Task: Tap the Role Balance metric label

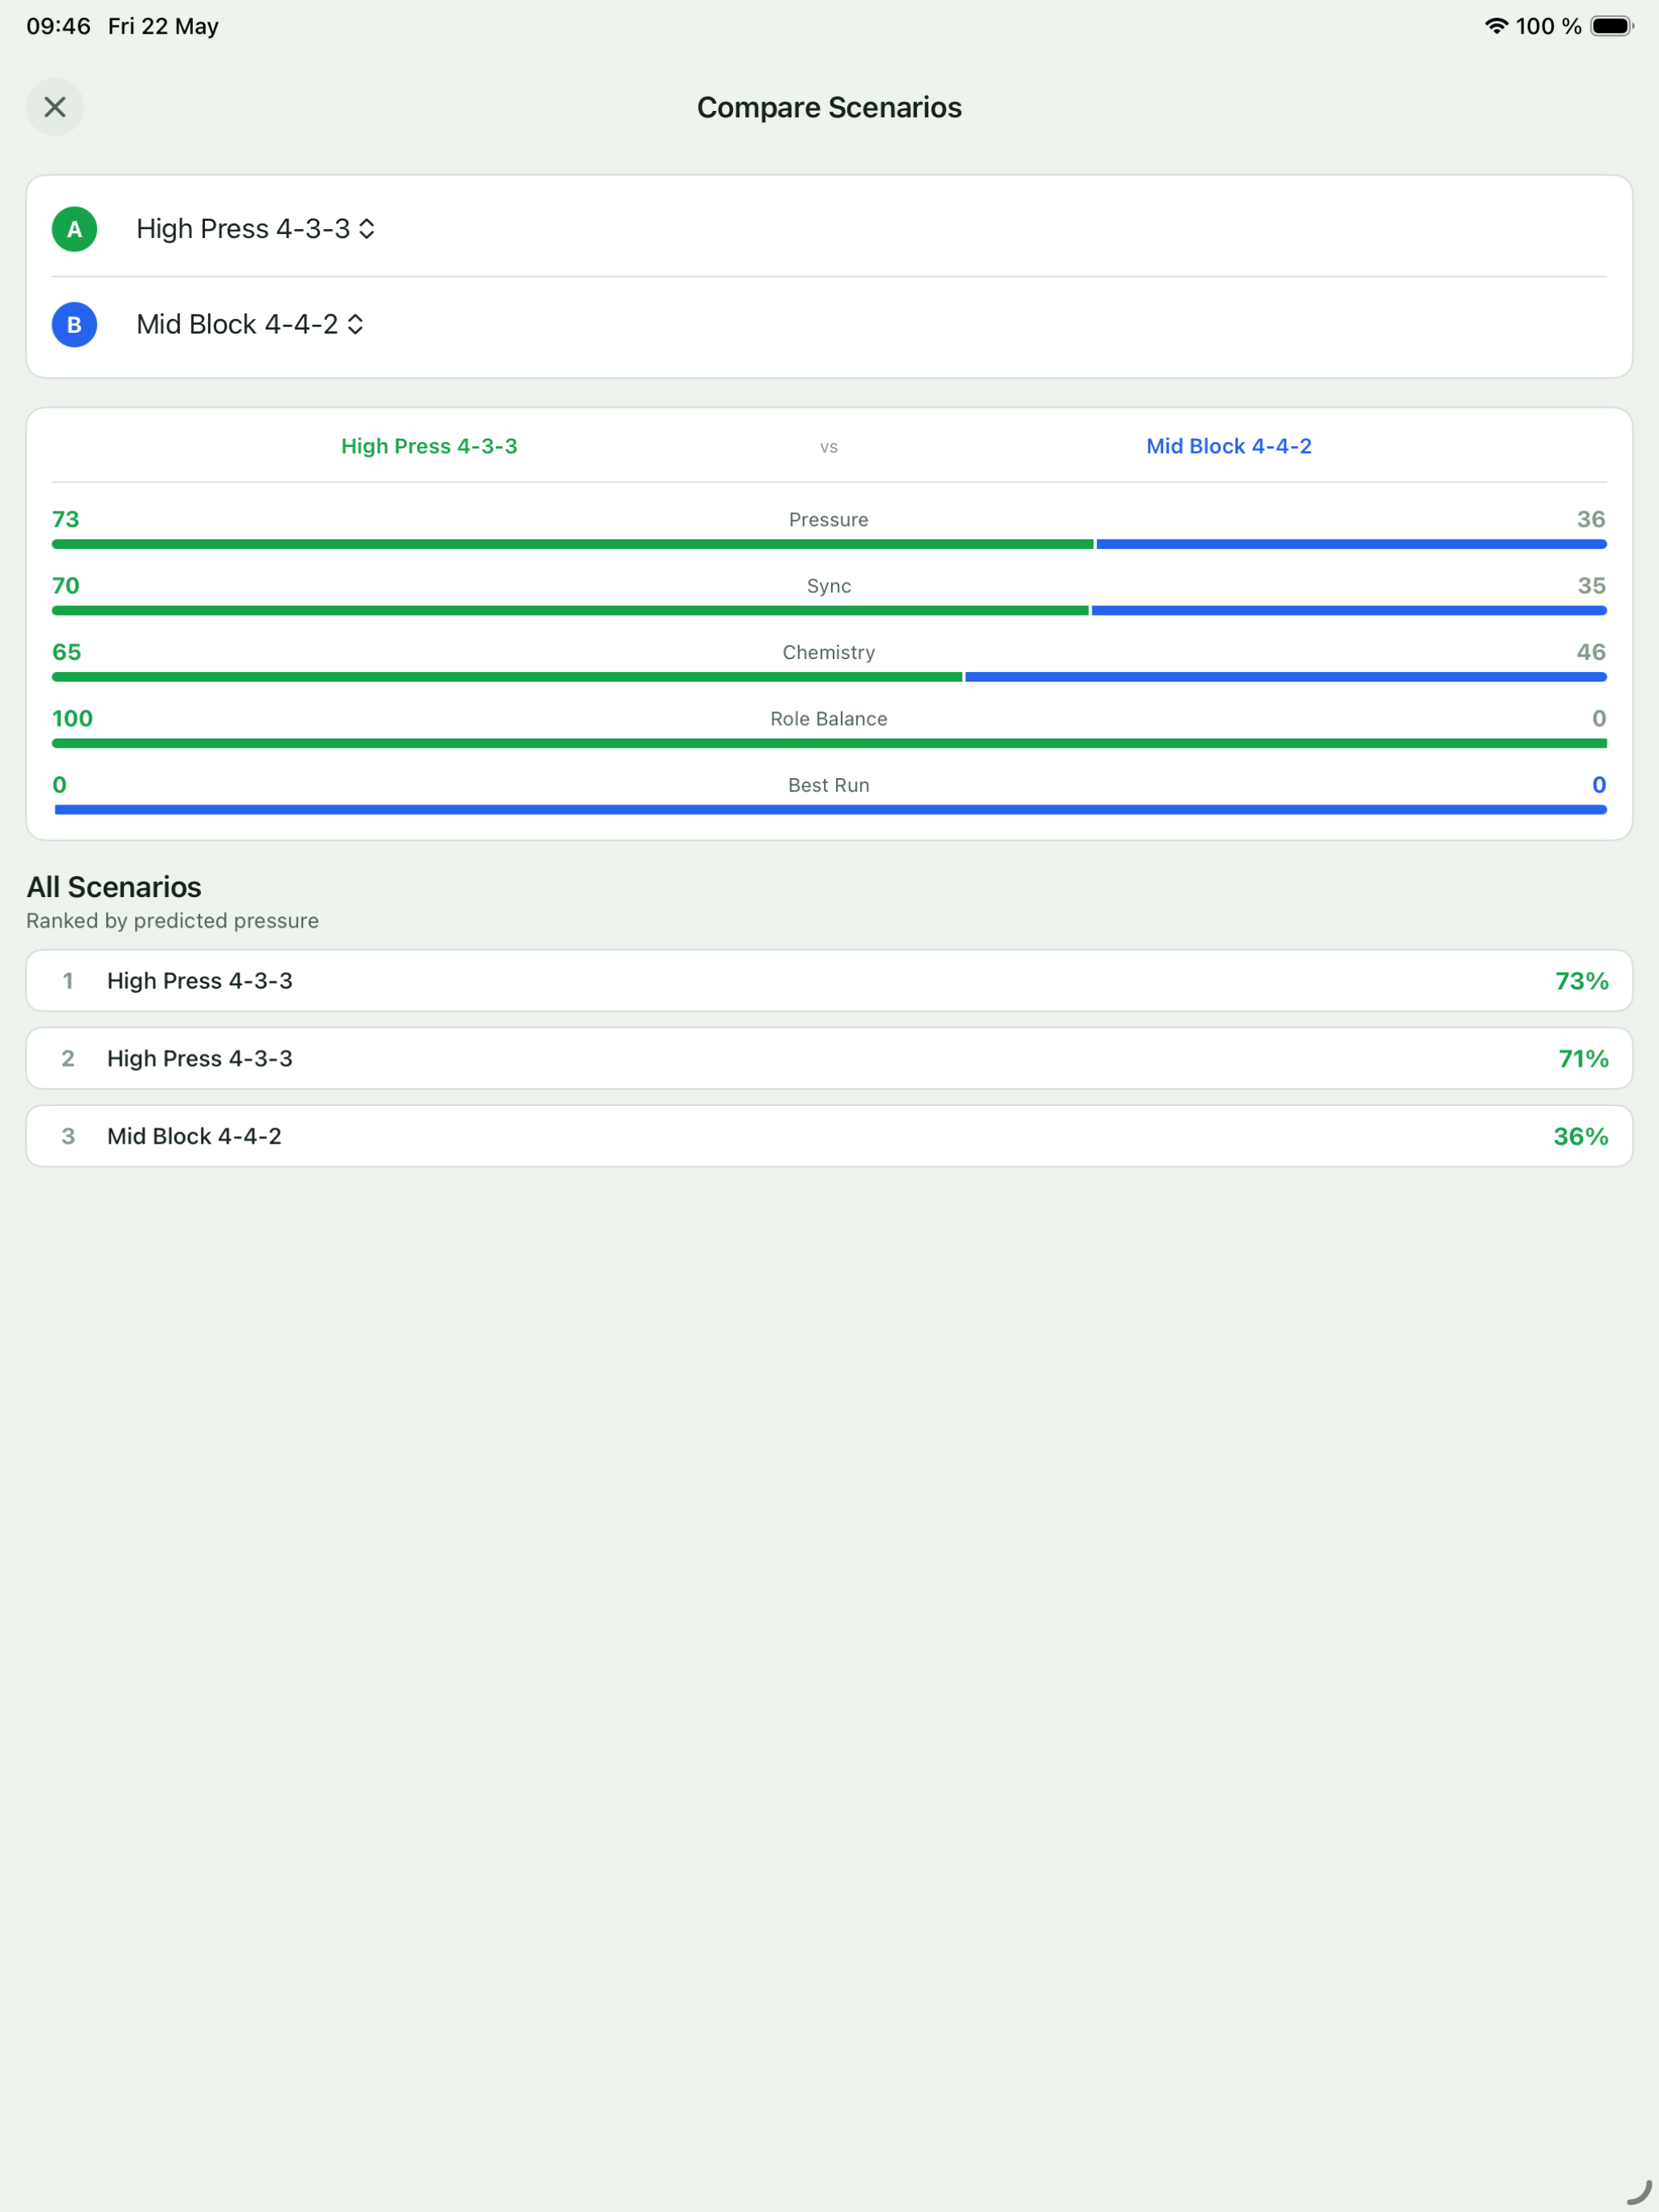Action: coord(829,719)
